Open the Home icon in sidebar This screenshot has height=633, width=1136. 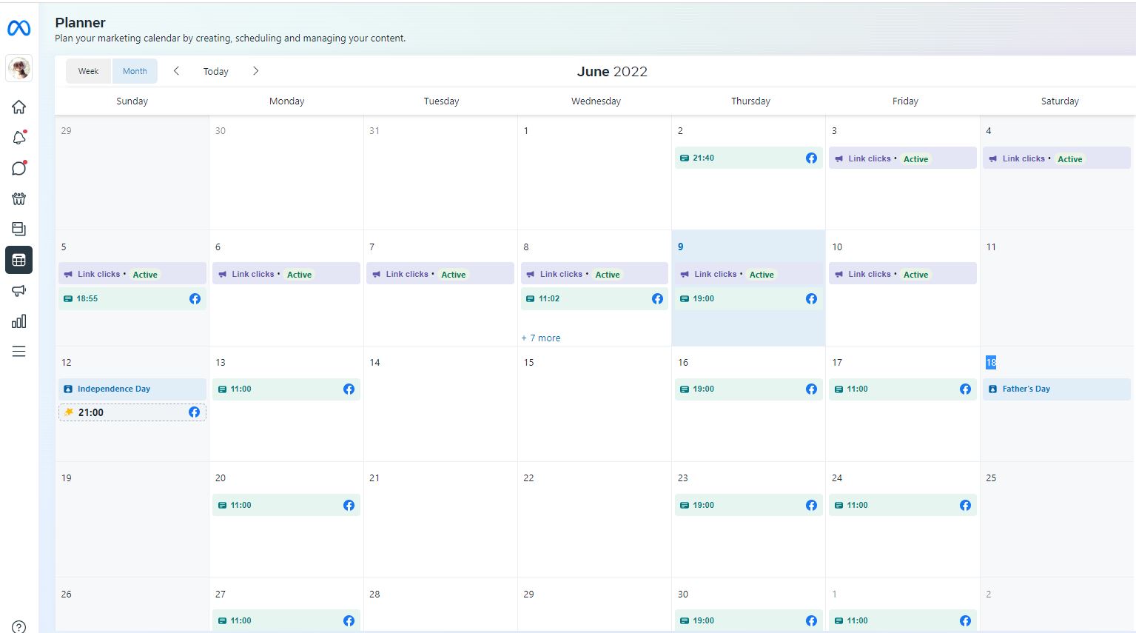19,107
